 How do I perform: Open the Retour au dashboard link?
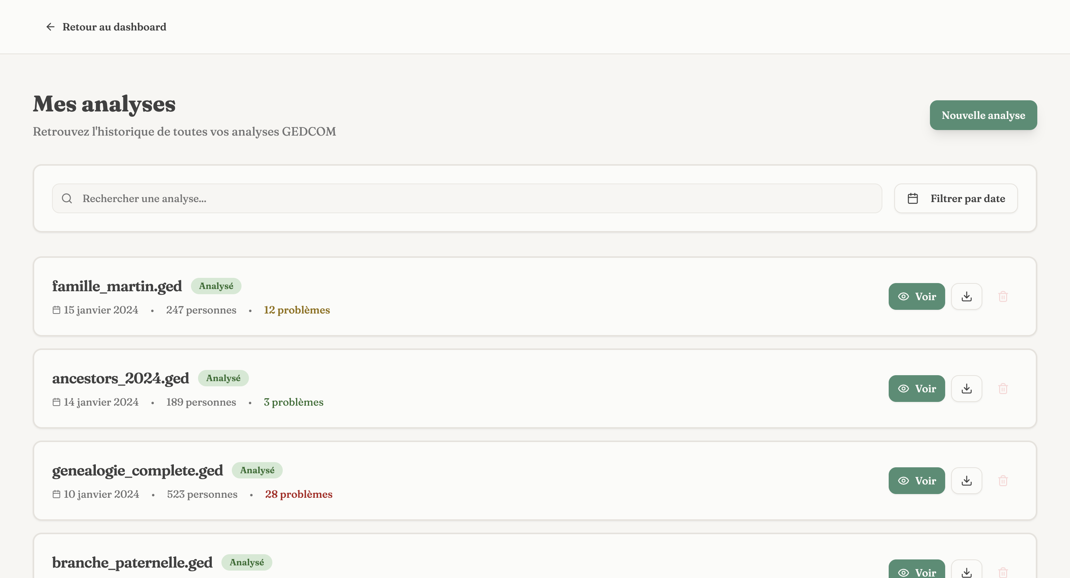tap(106, 27)
